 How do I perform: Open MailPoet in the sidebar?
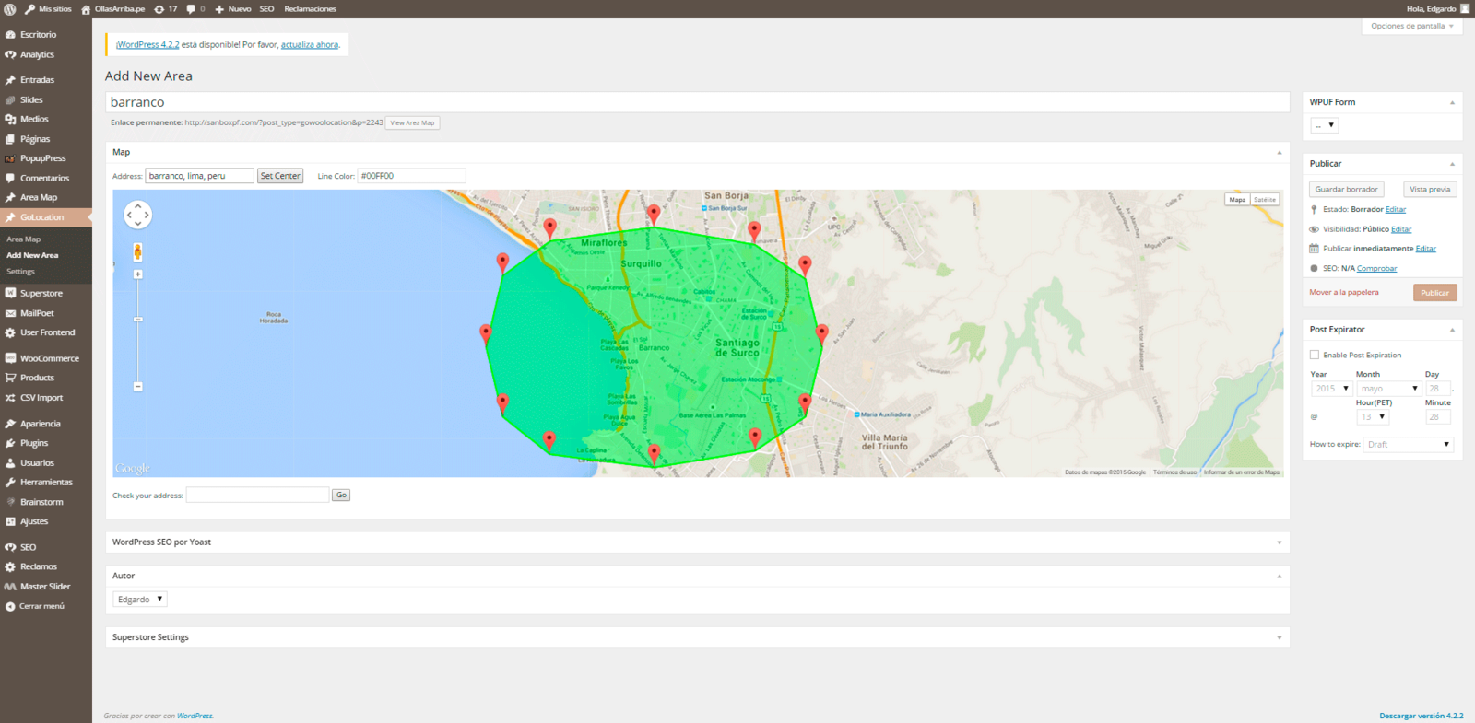pos(37,313)
